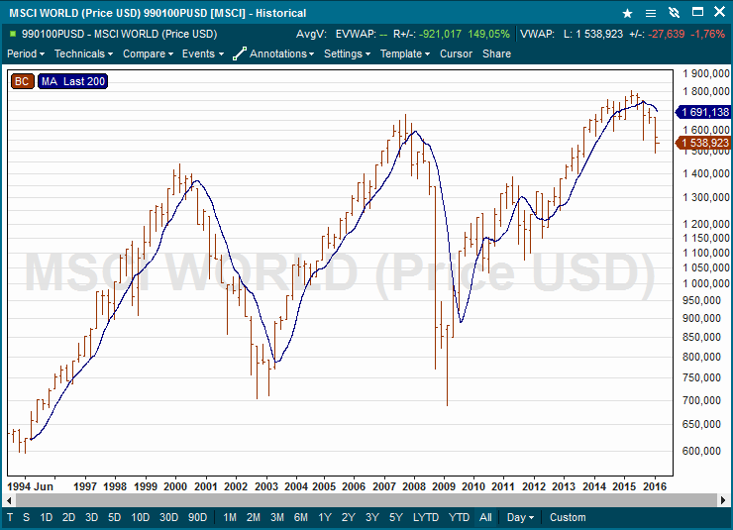Select the 3M time range

point(277,517)
